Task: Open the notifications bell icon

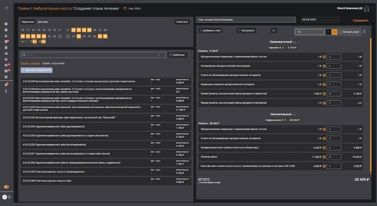Action: coord(6,84)
